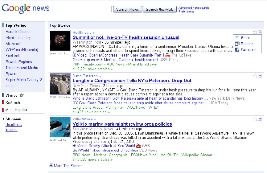This screenshot has width=267, height=173.
Task: Open headline Longtime Congressman Tells NY's Paterson
Action: coord(132,81)
